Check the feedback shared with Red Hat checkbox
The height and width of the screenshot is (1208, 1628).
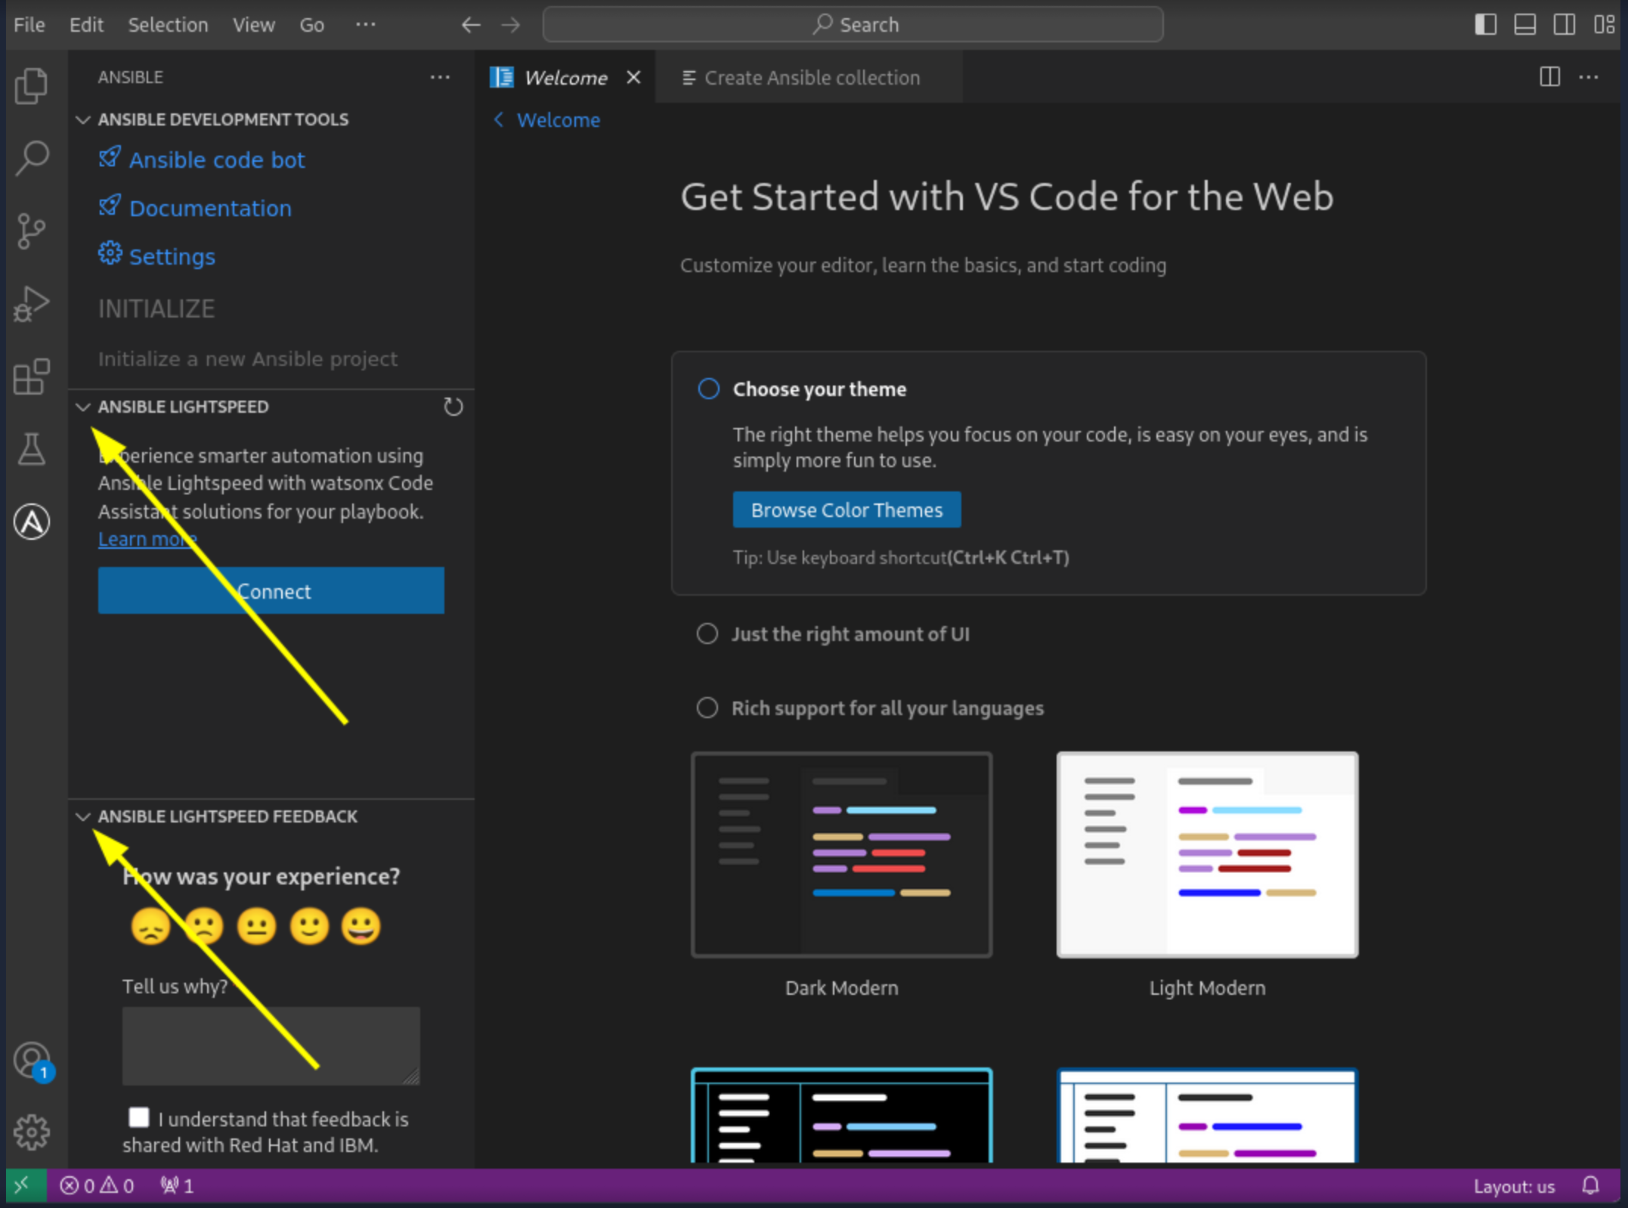click(x=139, y=1117)
